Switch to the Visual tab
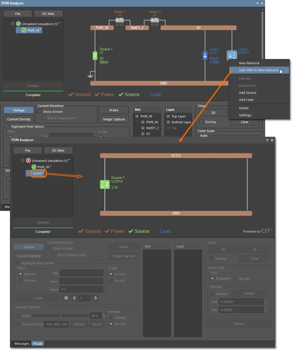 [37, 344]
